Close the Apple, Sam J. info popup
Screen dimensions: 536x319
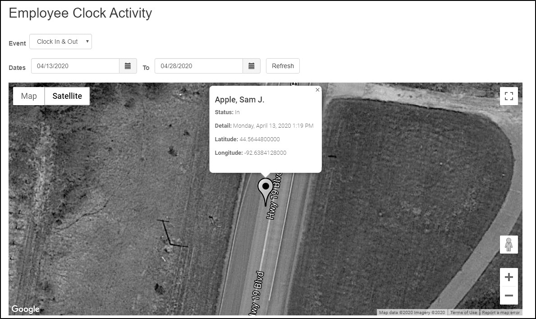(317, 90)
